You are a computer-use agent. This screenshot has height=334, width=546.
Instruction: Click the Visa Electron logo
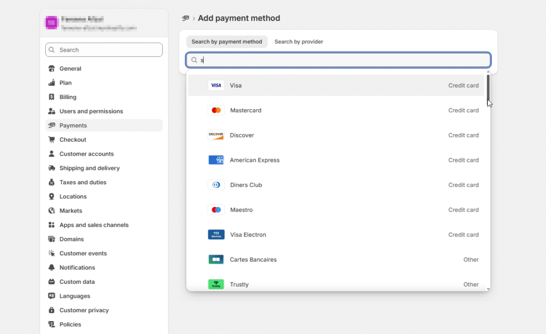[216, 234]
